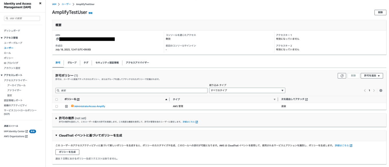The width and height of the screenshot is (389, 167).
Task: Open the 許可を追加 dropdown
Action: tap(372, 76)
